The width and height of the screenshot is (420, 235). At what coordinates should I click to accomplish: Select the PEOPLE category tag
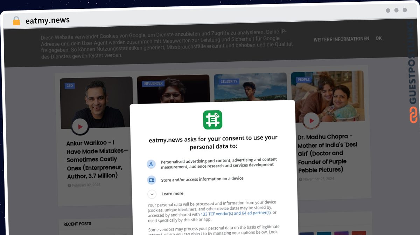pos(303,80)
